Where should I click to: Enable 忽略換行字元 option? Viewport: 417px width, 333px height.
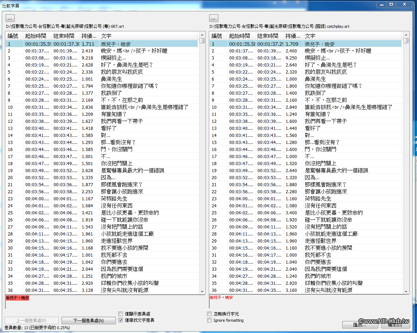(x=209, y=313)
